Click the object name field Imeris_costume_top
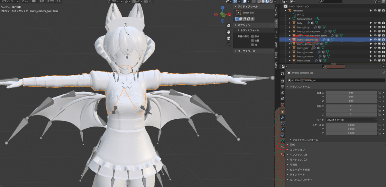The width and height of the screenshot is (386, 187). [x=339, y=80]
